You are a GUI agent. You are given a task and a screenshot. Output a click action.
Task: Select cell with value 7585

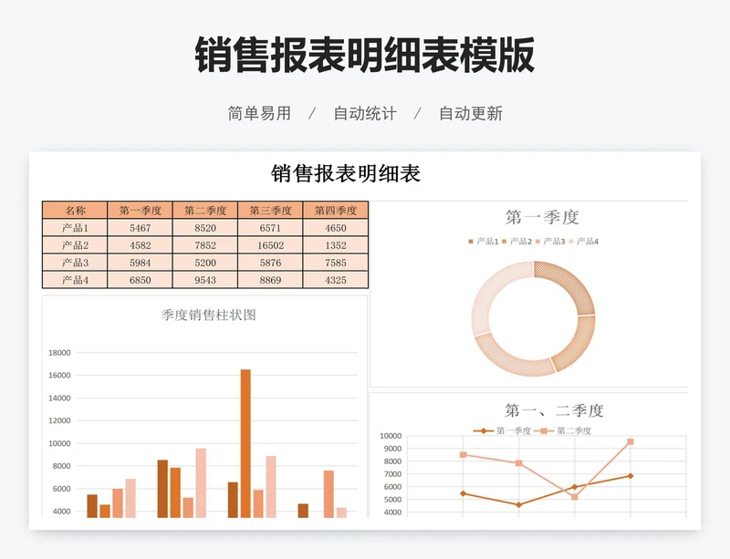click(x=336, y=263)
